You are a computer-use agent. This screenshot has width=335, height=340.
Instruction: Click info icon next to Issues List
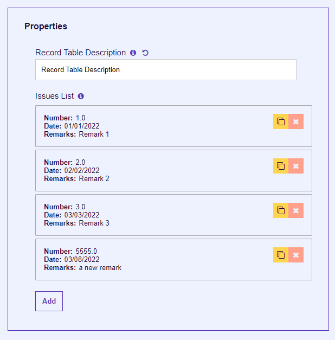(81, 96)
